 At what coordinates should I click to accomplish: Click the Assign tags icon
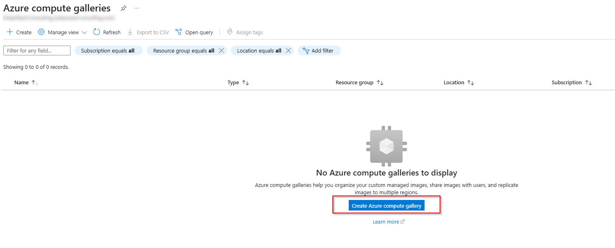pyautogui.click(x=230, y=32)
